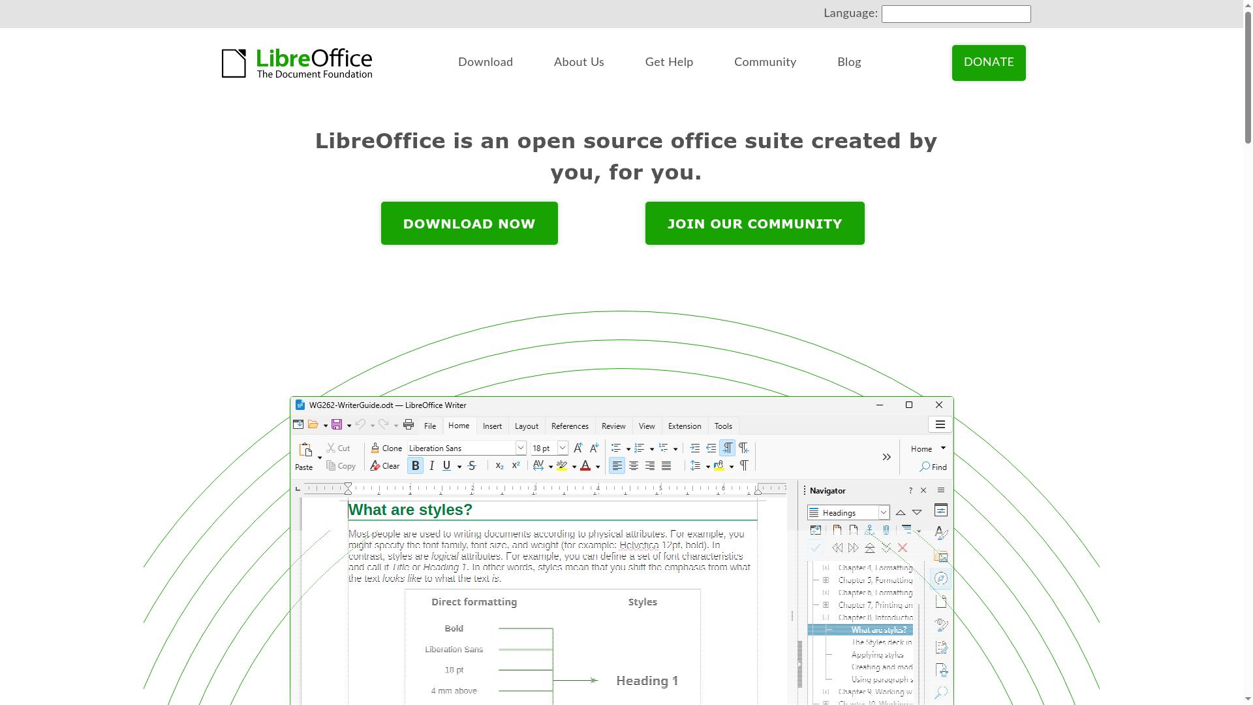1253x705 pixels.
Task: Click the Justified alignment icon
Action: click(666, 465)
